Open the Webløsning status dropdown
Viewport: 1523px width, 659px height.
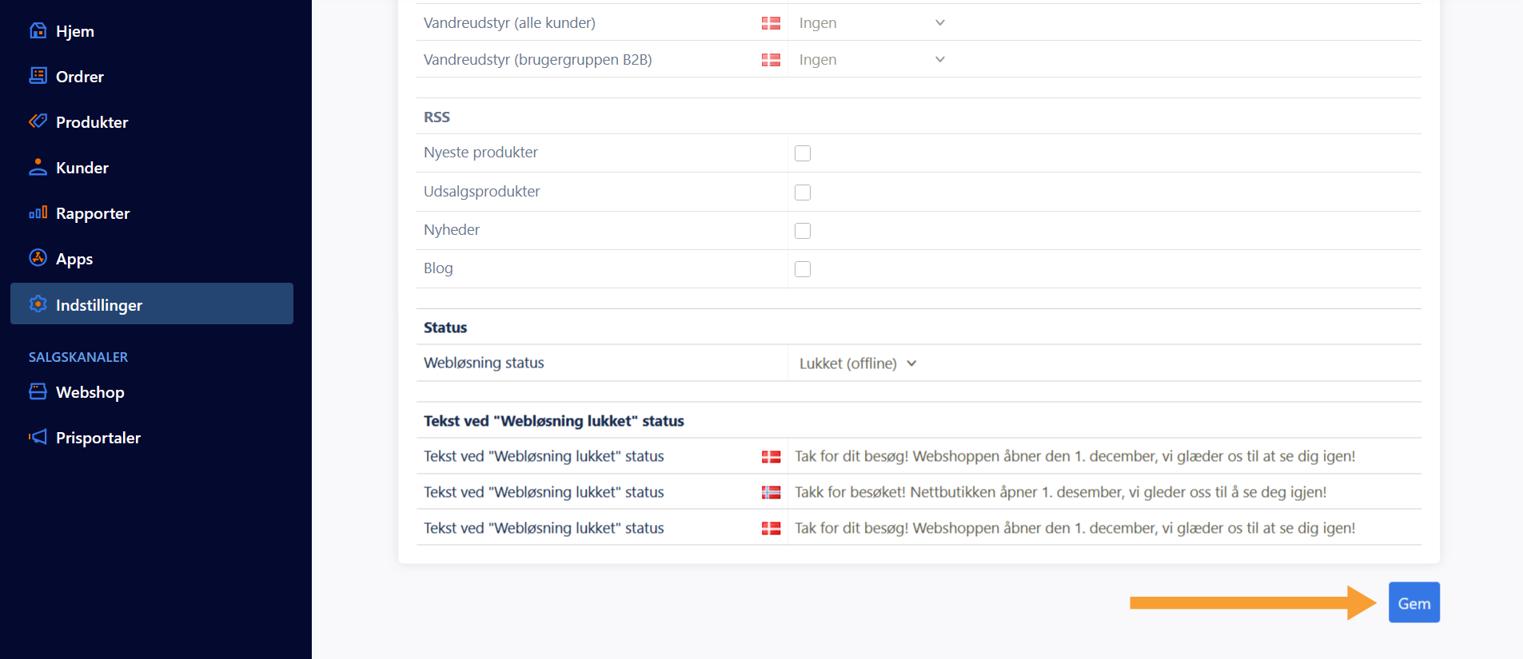(x=857, y=363)
